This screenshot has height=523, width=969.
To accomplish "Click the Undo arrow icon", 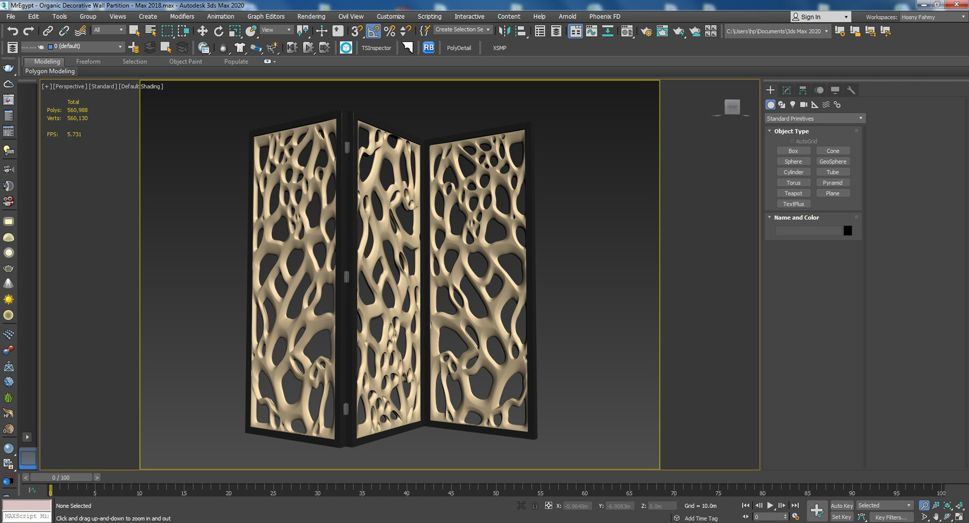I will point(12,31).
